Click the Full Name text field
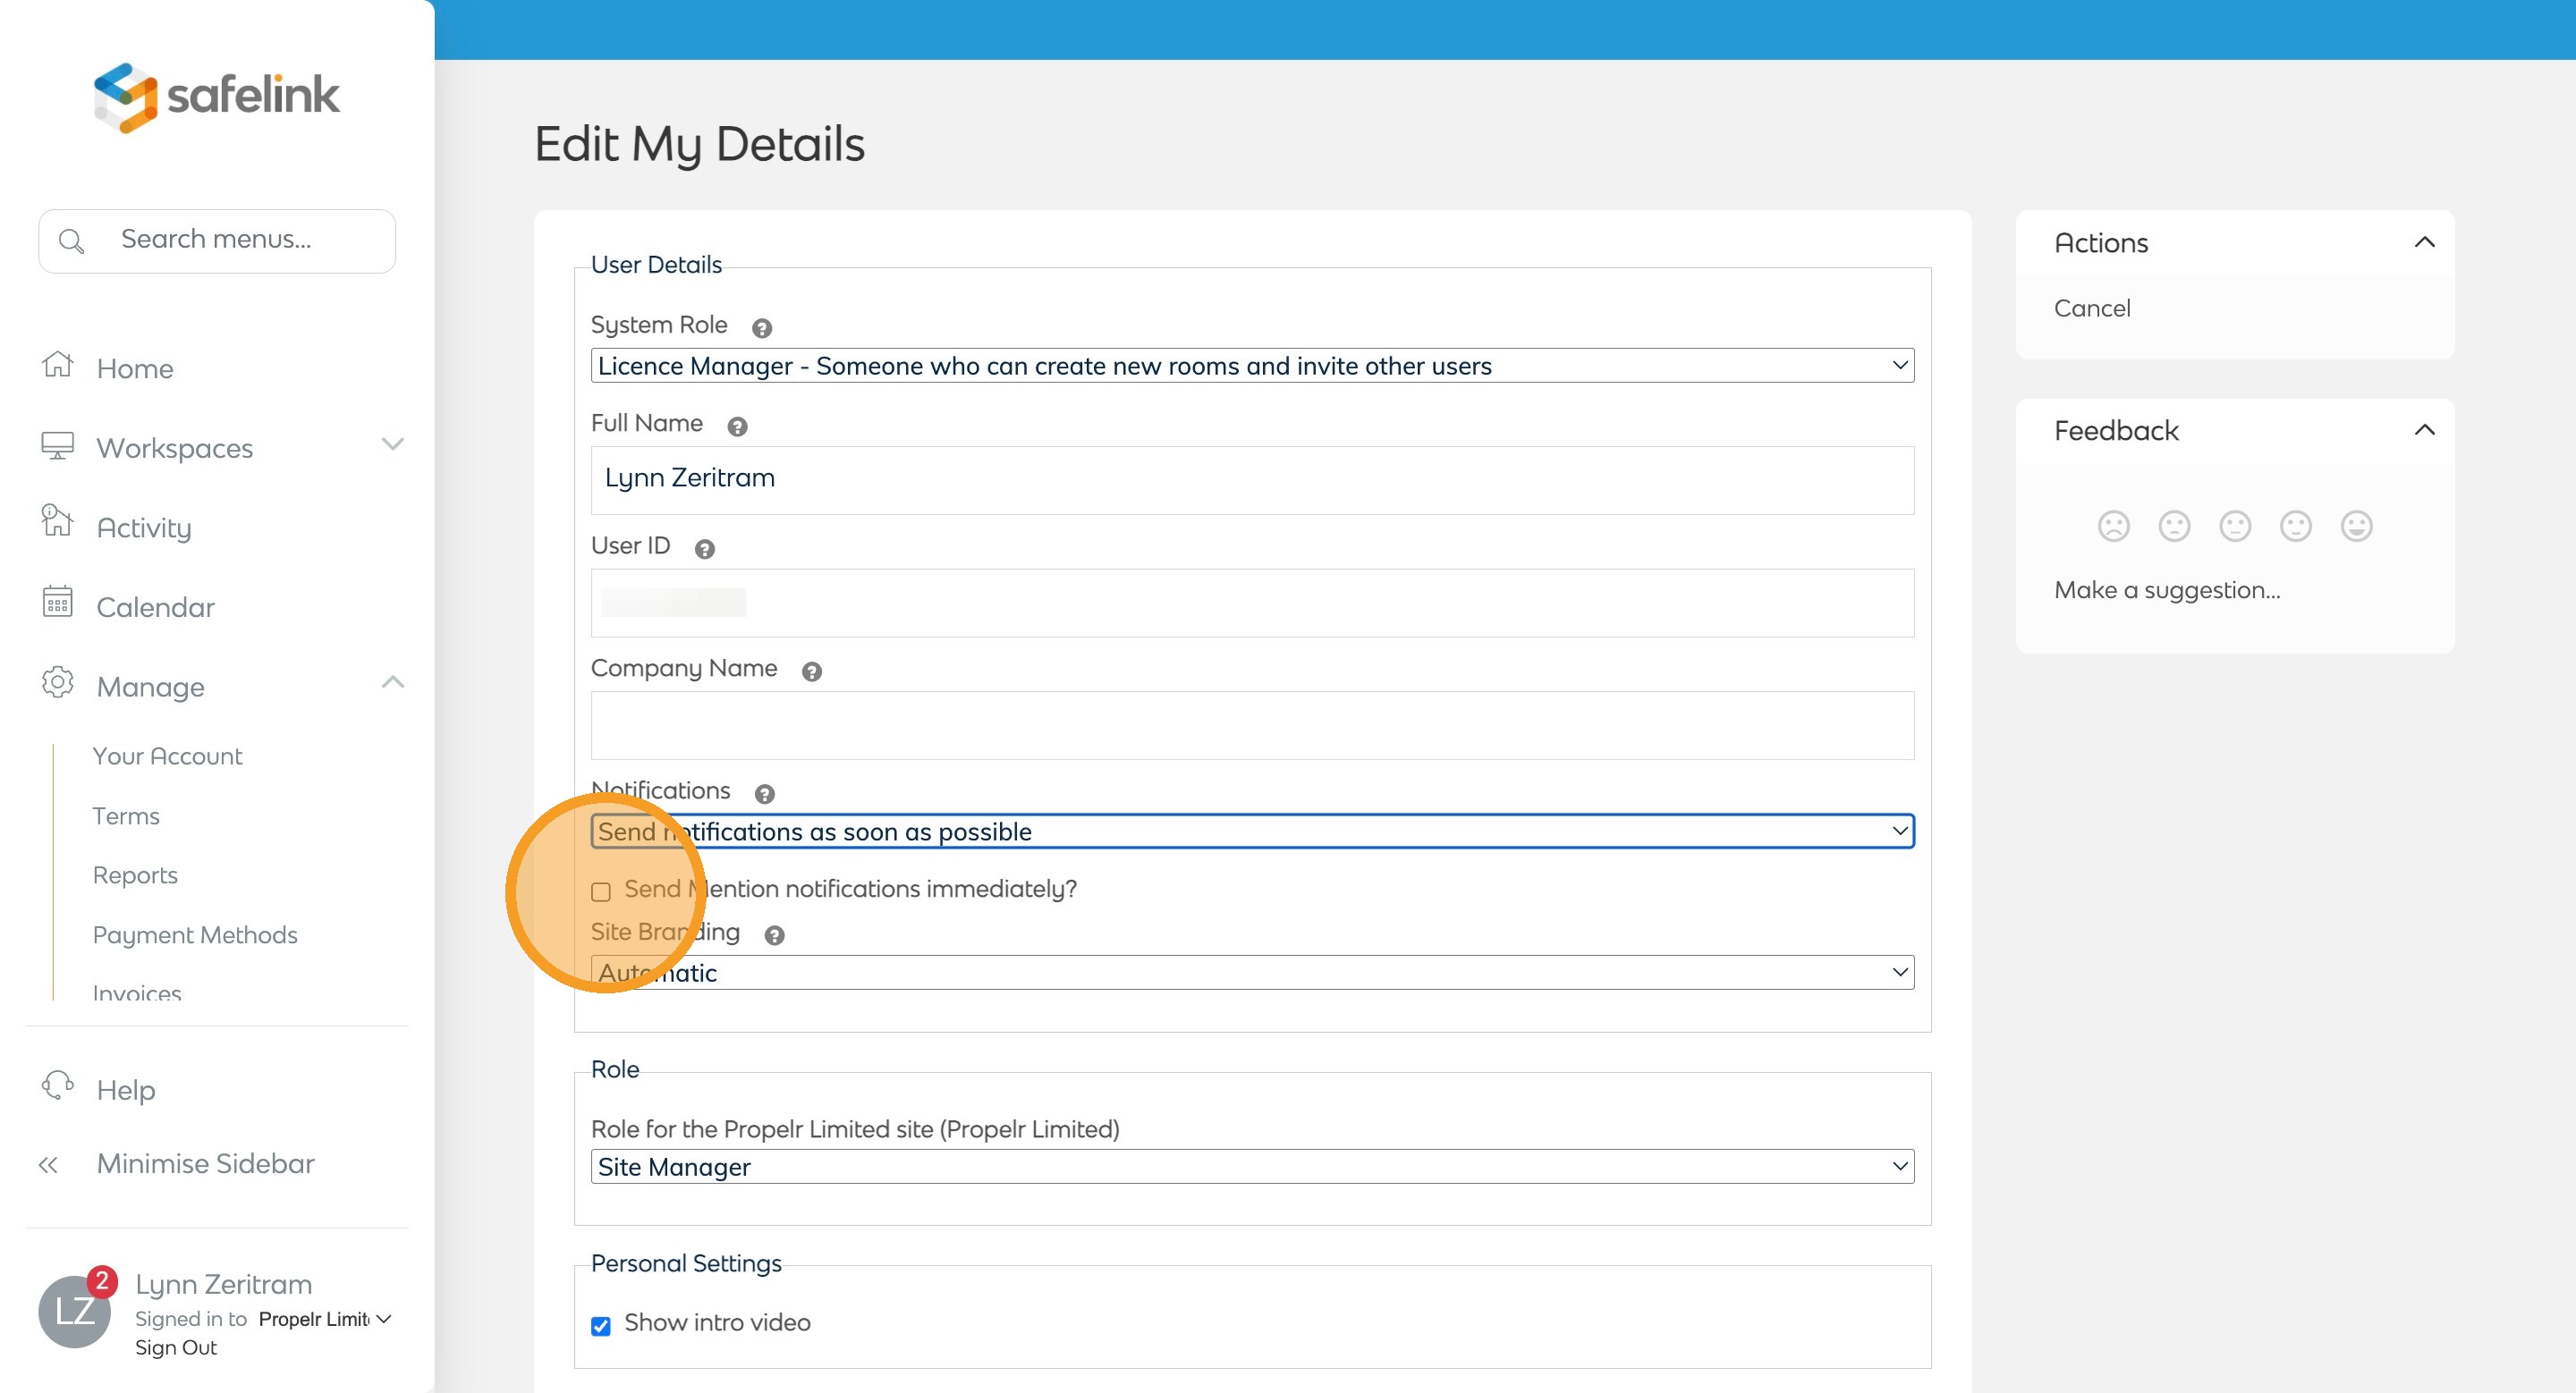Viewport: 2576px width, 1393px height. (x=1252, y=479)
